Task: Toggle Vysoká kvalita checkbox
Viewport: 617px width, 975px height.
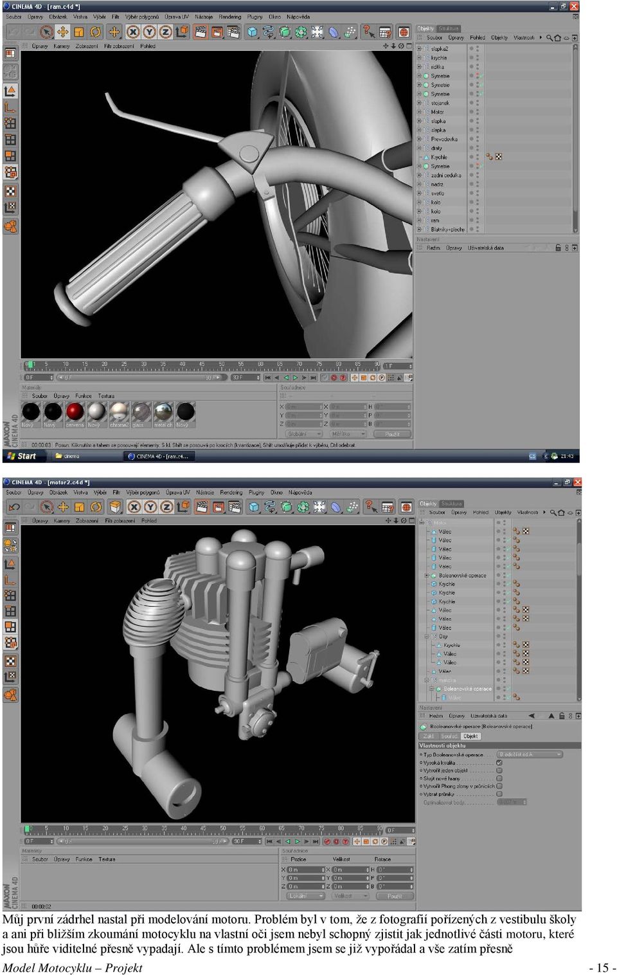Action: click(x=499, y=762)
